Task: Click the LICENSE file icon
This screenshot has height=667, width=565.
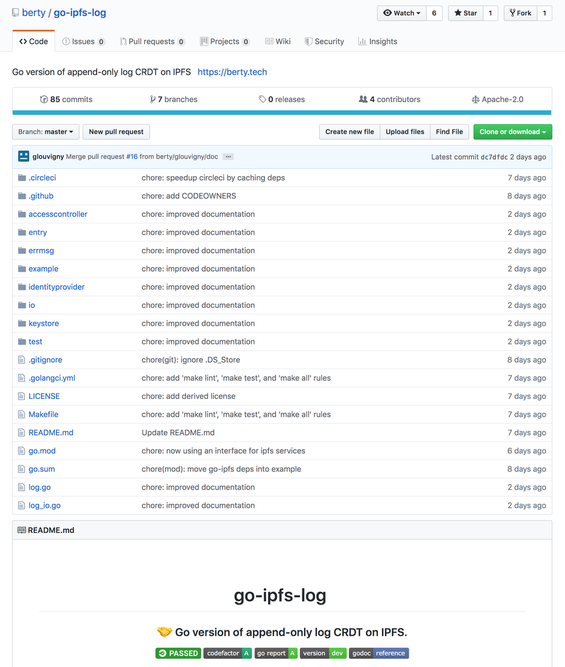Action: pyautogui.click(x=22, y=396)
